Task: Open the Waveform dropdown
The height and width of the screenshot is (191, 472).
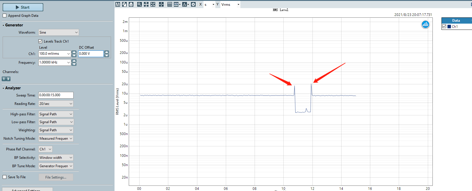Action: pyautogui.click(x=59, y=32)
